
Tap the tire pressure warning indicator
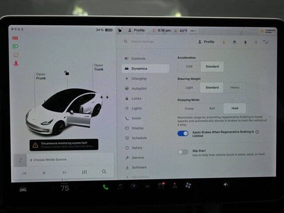16,55
